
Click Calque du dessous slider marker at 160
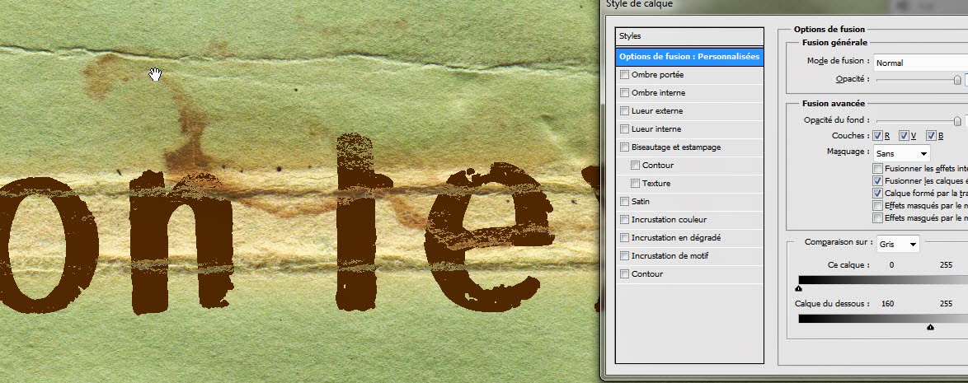[x=930, y=328]
